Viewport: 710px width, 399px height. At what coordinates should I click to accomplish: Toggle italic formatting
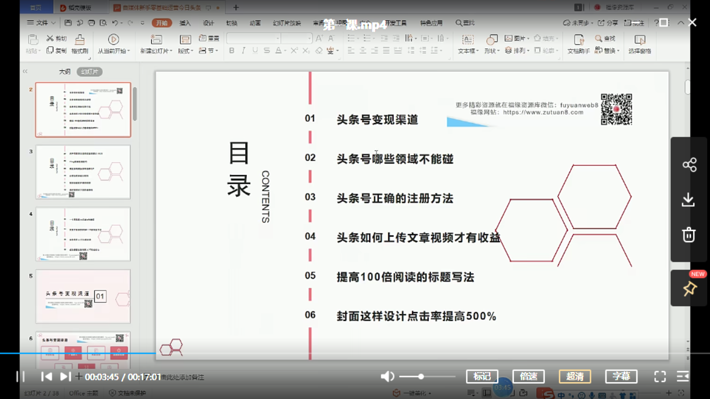(x=243, y=51)
